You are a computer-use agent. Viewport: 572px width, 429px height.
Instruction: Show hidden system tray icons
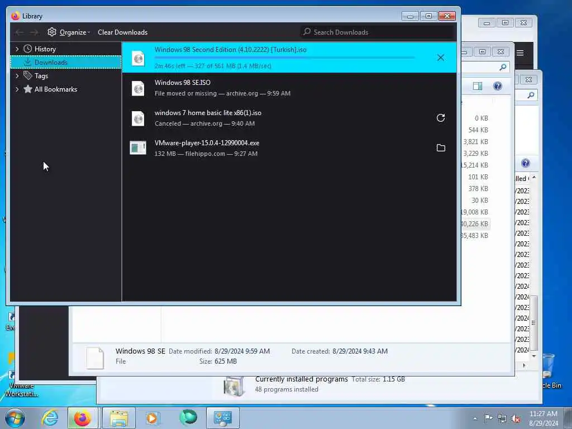pos(475,419)
